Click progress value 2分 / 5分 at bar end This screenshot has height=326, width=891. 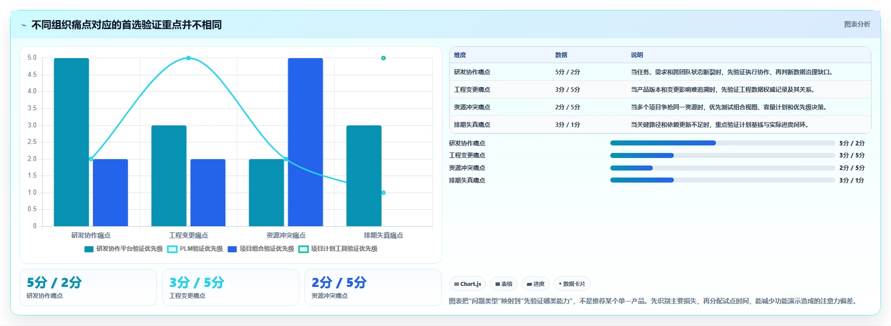pos(852,168)
